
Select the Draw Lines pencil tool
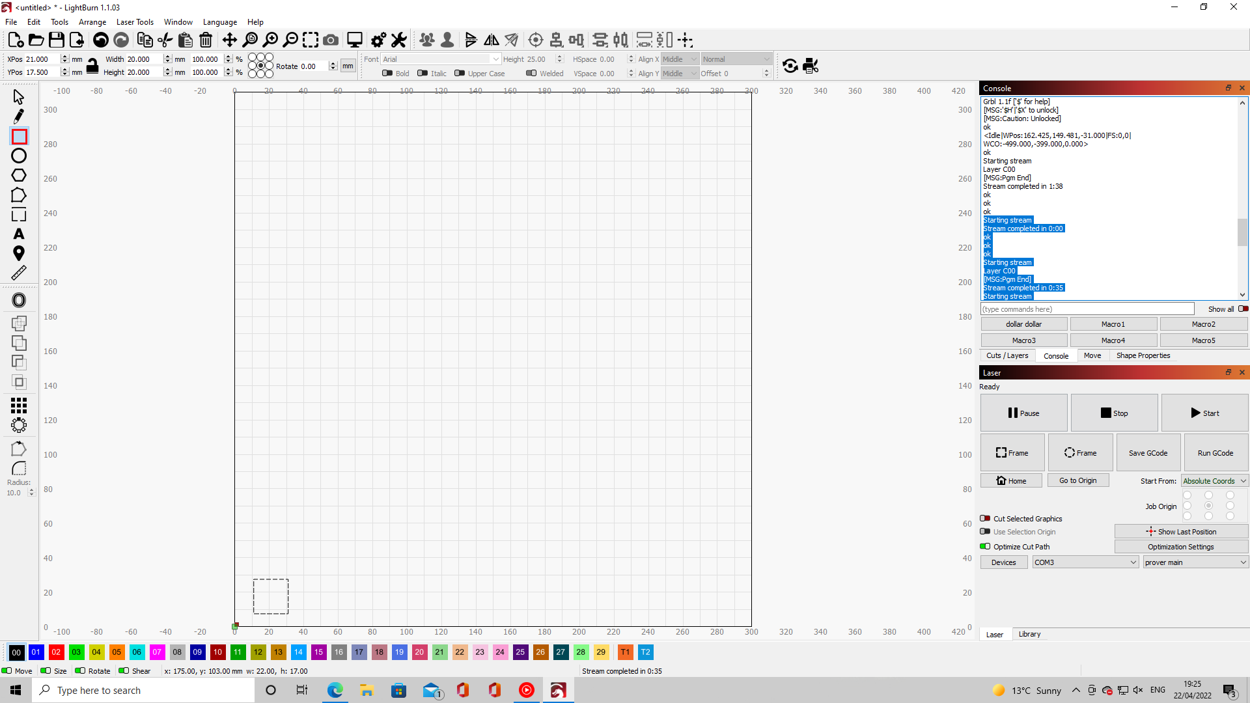click(x=18, y=117)
